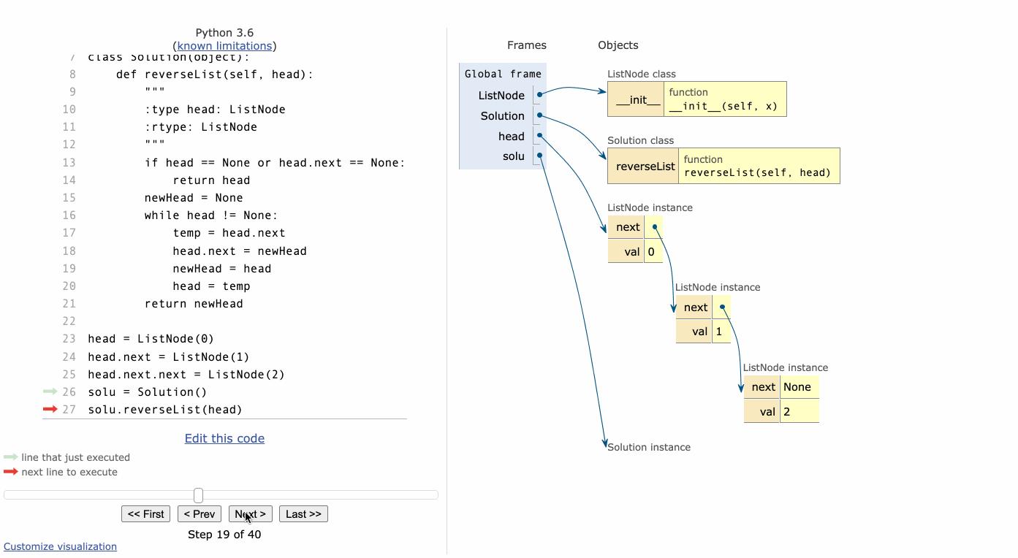Viewport: 1018px width, 558px height.
Task: Open the known limitations link
Action: [224, 46]
